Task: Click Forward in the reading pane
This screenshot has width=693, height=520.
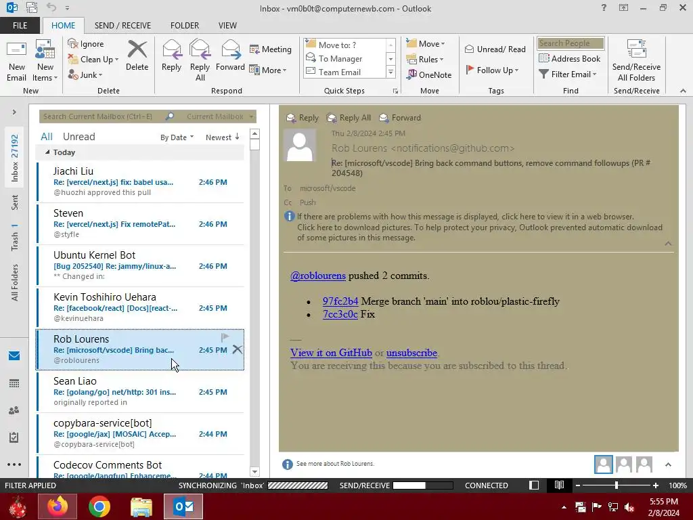Action: (400, 118)
